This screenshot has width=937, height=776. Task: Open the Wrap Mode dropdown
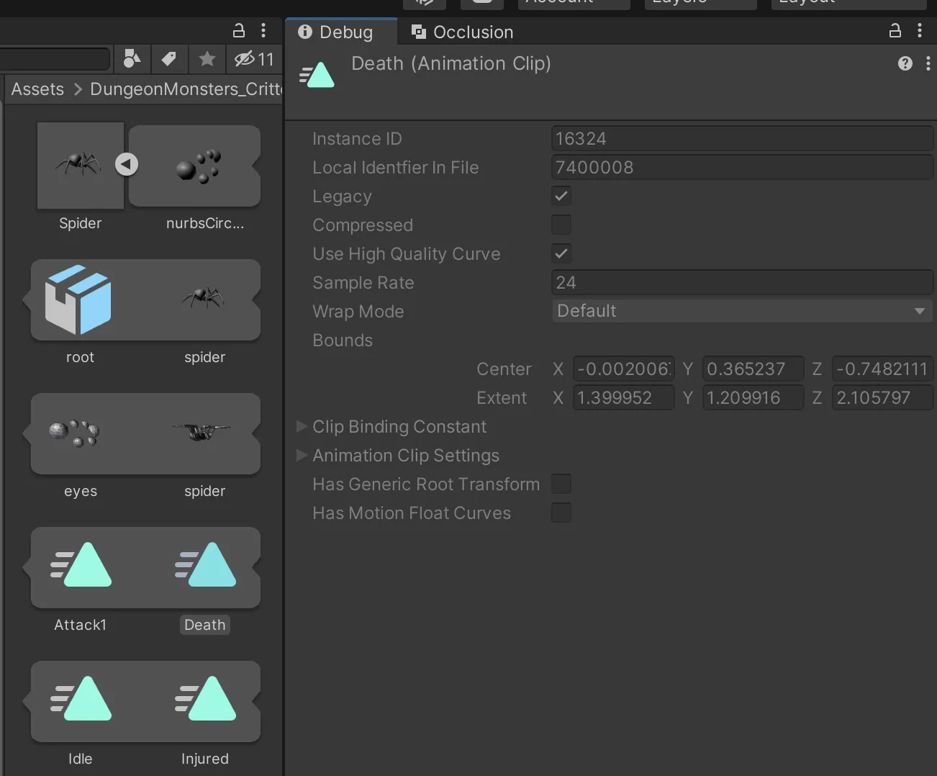[x=743, y=311]
